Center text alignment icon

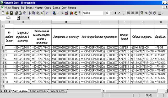coord(133,13)
